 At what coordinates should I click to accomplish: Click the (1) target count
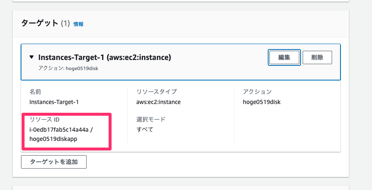tap(66, 23)
